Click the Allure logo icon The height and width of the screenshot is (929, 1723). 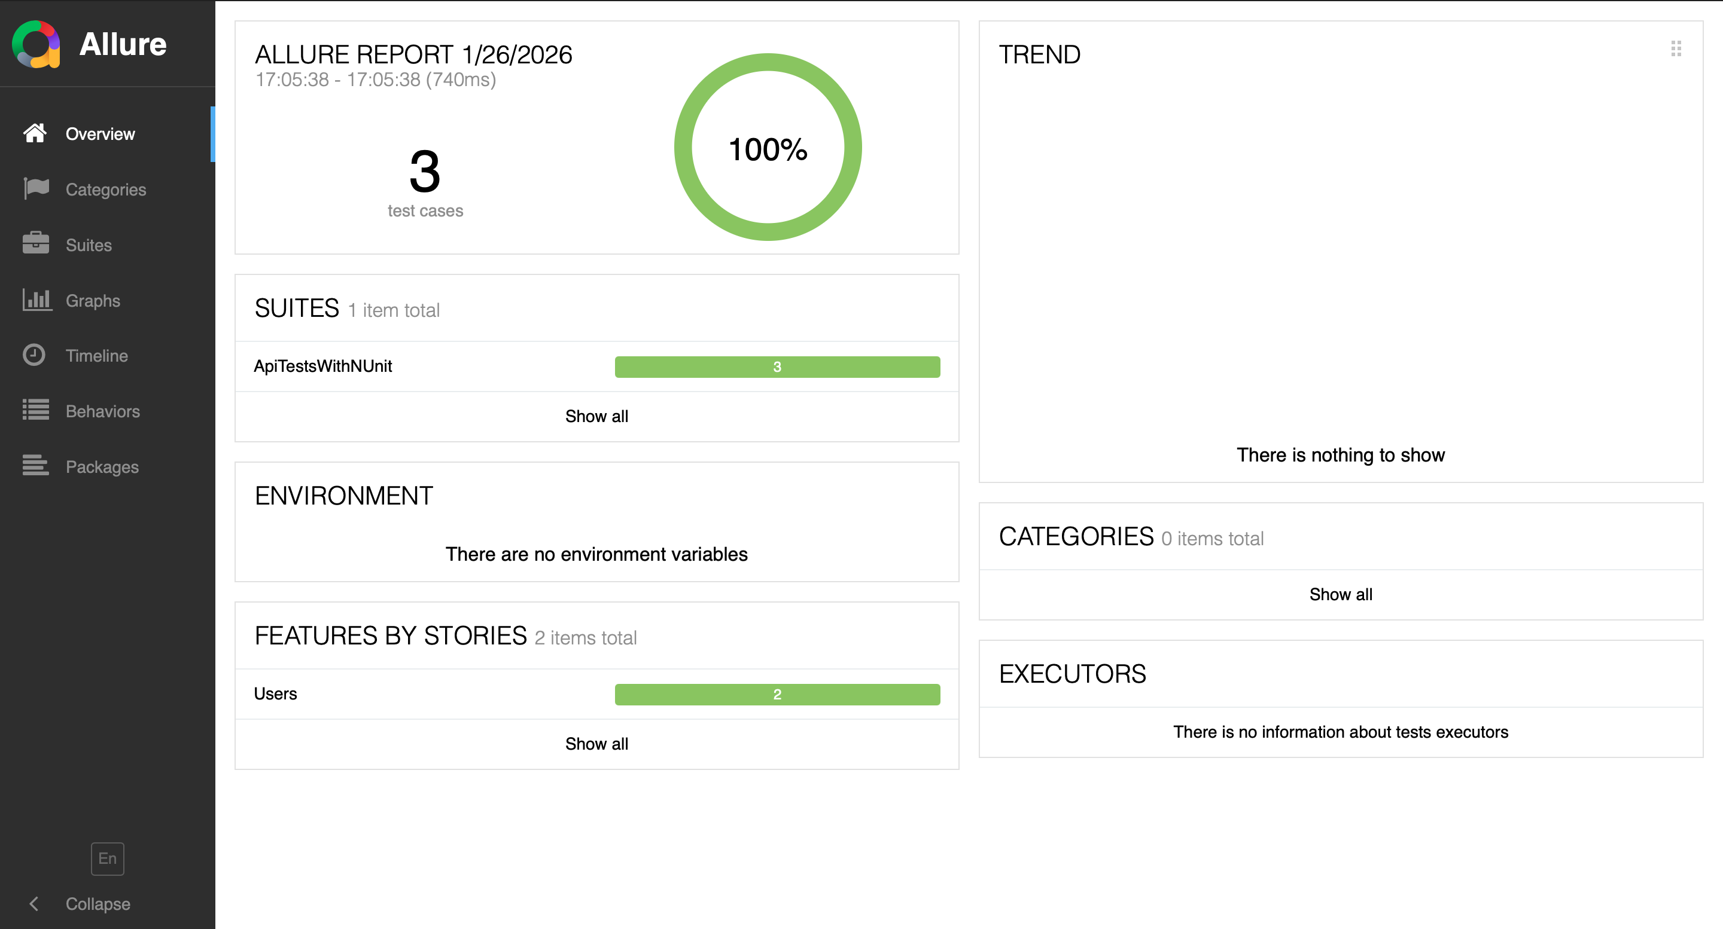tap(36, 44)
